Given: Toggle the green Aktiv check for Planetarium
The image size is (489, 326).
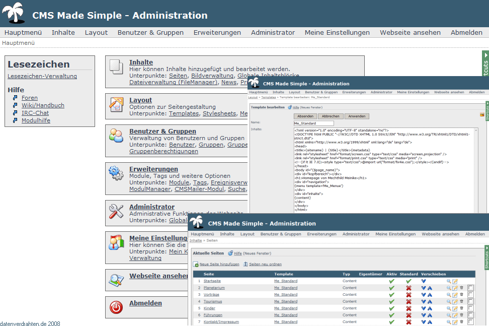Looking at the screenshot, I should click(392, 288).
